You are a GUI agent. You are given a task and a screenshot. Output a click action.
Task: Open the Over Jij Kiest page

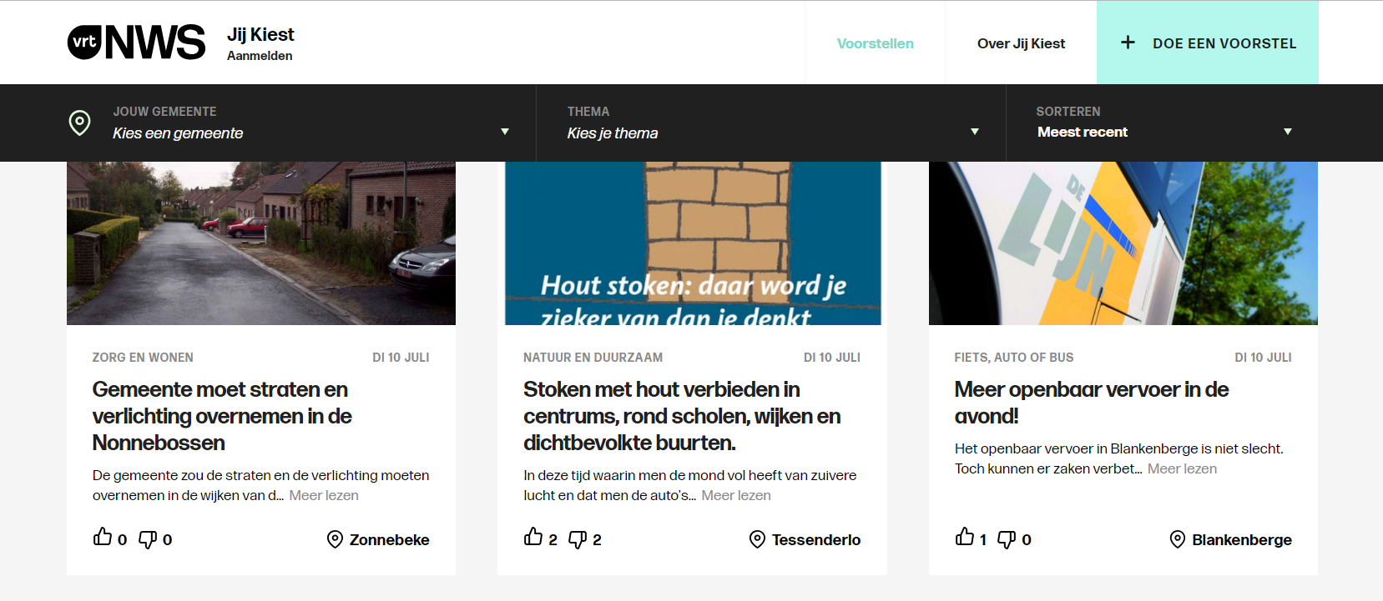pyautogui.click(x=1021, y=43)
